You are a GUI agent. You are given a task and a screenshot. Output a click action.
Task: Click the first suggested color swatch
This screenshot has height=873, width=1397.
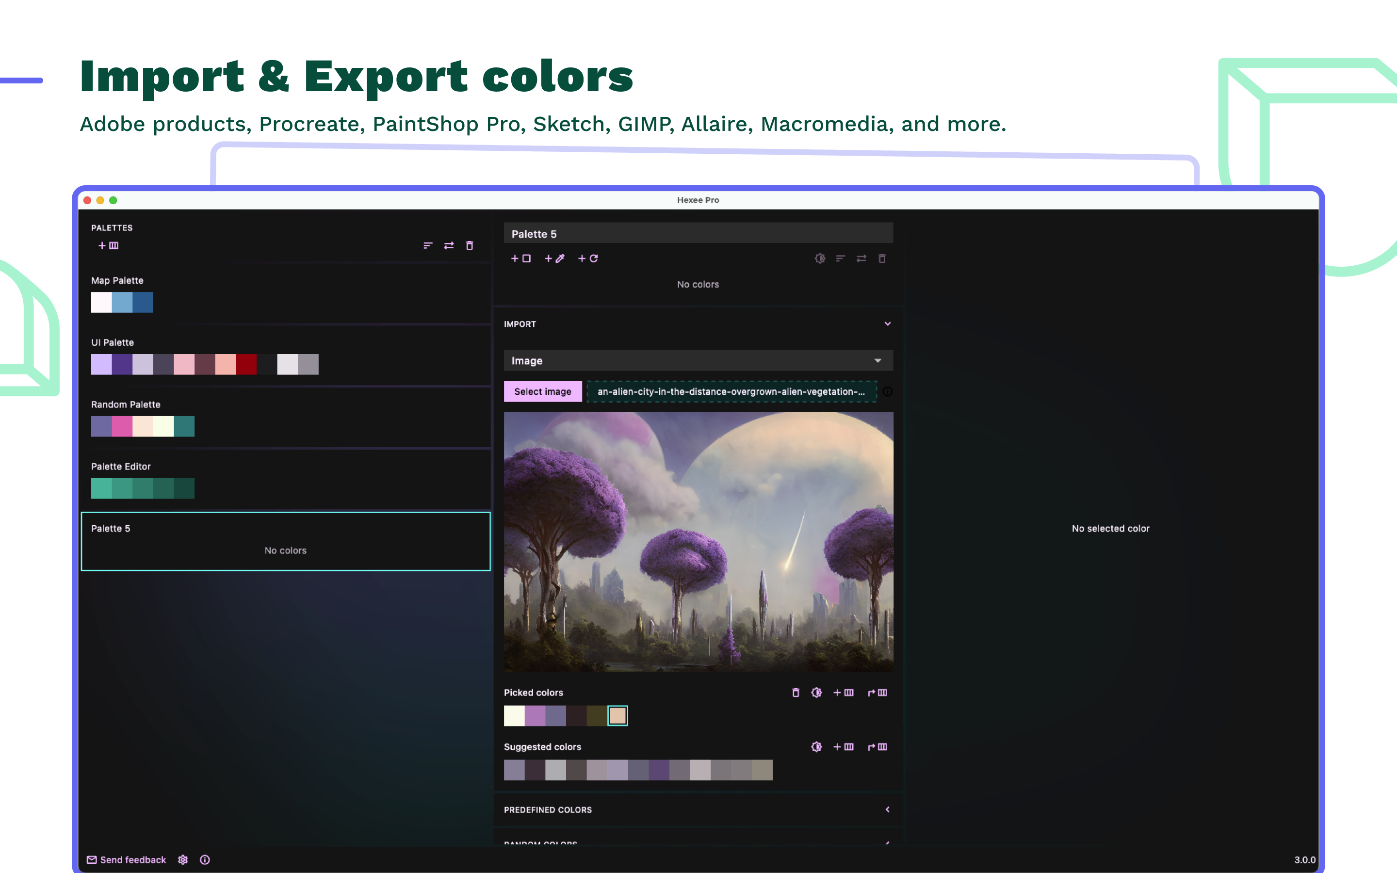514,770
